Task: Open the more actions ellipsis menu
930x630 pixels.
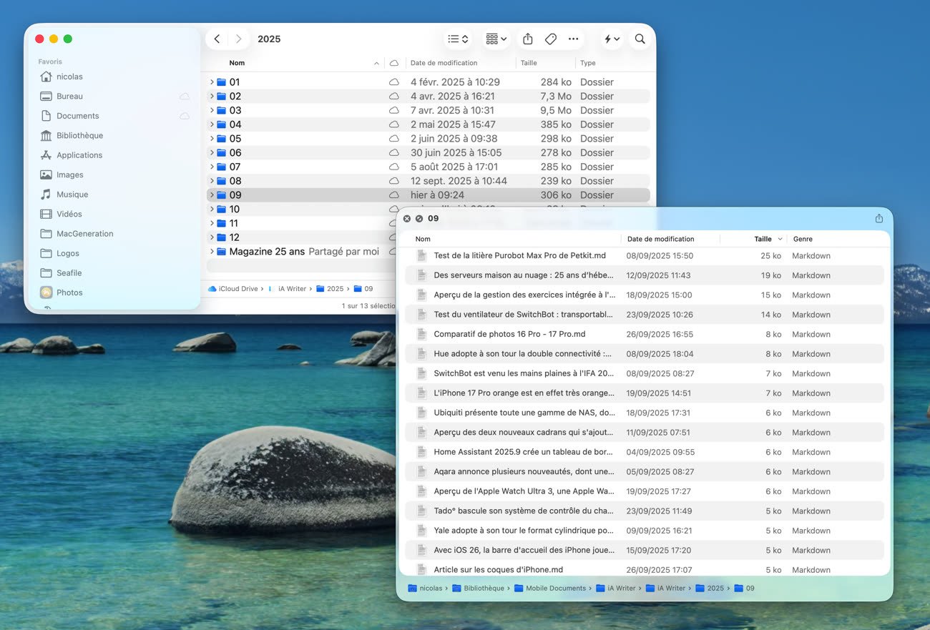Action: (x=573, y=39)
